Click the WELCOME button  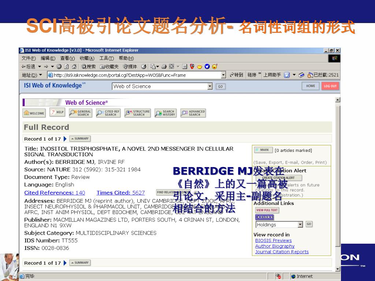(34, 113)
